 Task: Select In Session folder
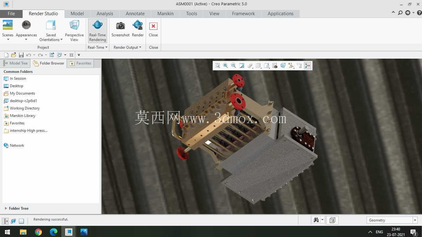click(18, 78)
